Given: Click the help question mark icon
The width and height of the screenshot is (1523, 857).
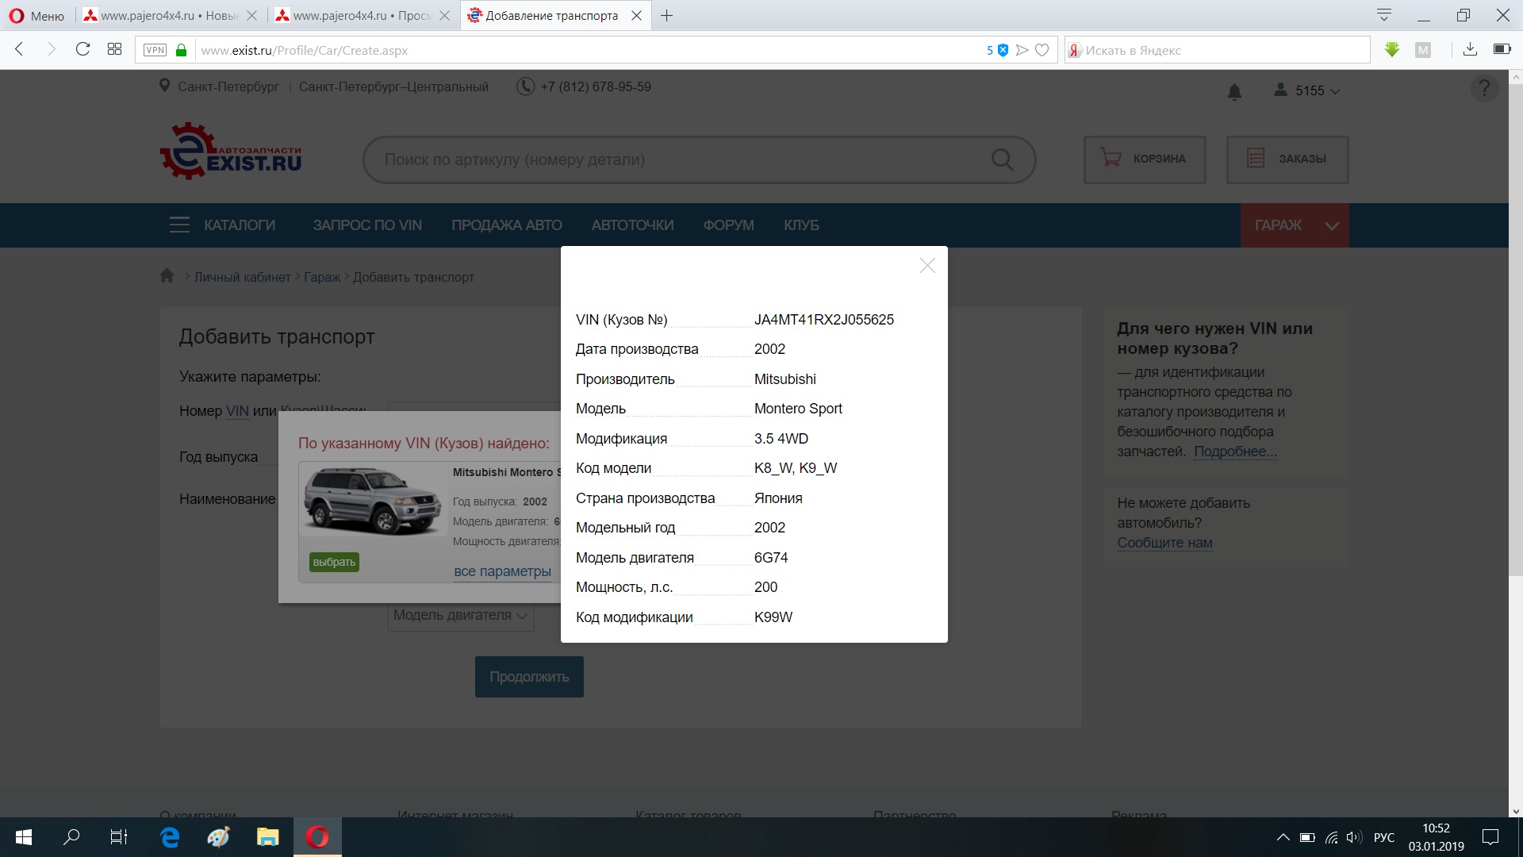Looking at the screenshot, I should 1484,88.
